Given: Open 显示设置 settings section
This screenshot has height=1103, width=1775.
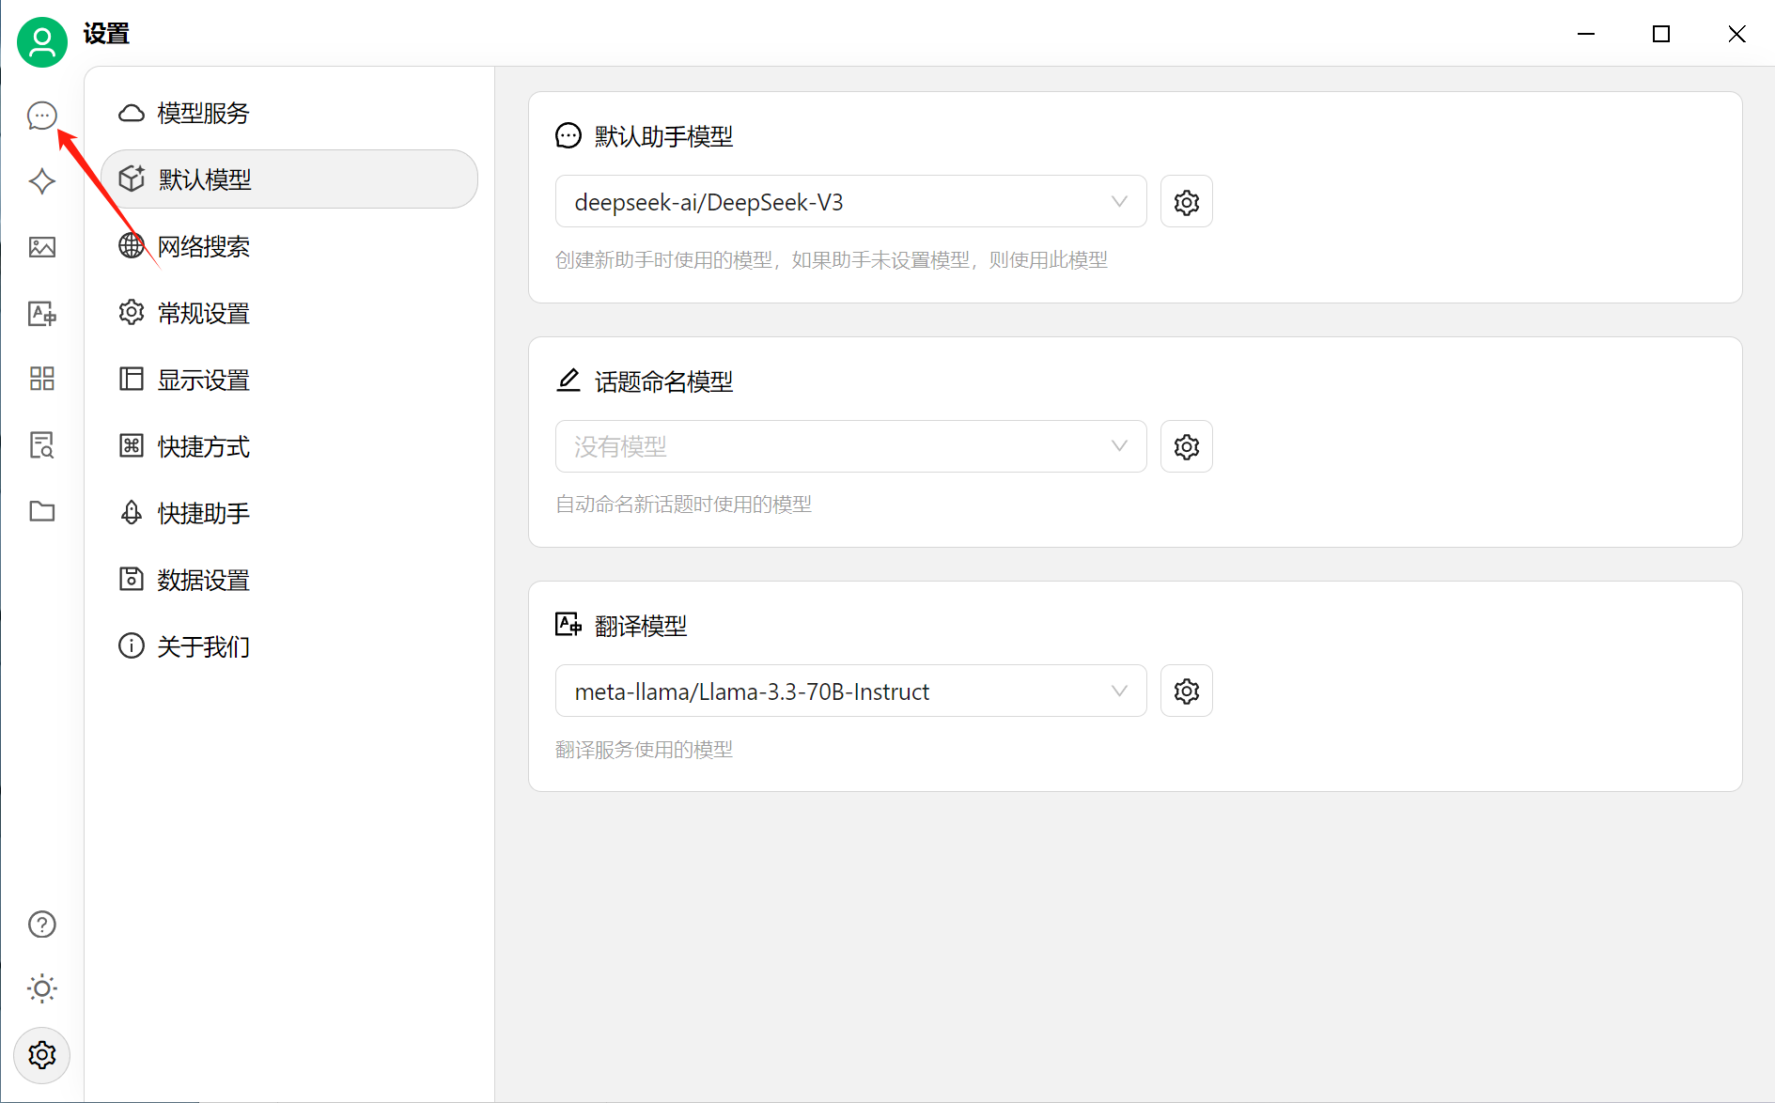Looking at the screenshot, I should (x=289, y=380).
